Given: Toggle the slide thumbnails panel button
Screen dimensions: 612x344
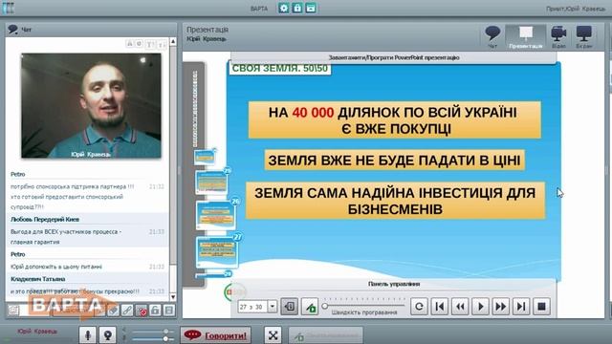Looking at the screenshot, I should [289, 307].
